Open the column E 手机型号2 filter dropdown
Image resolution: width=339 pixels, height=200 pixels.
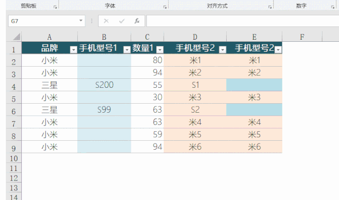point(278,50)
